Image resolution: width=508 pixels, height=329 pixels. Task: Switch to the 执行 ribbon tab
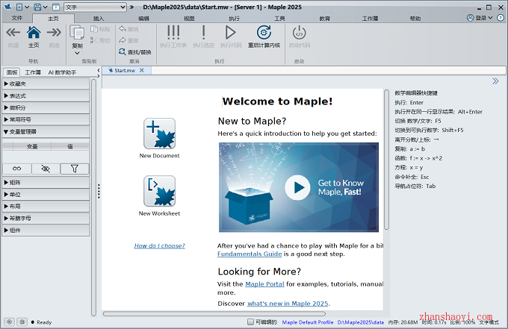tap(235, 19)
